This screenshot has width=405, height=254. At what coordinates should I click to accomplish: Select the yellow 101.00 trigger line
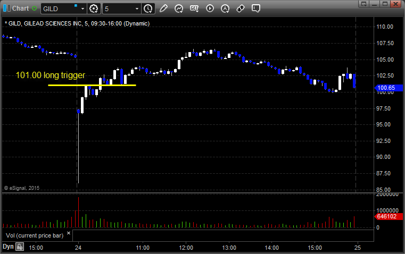[92, 85]
